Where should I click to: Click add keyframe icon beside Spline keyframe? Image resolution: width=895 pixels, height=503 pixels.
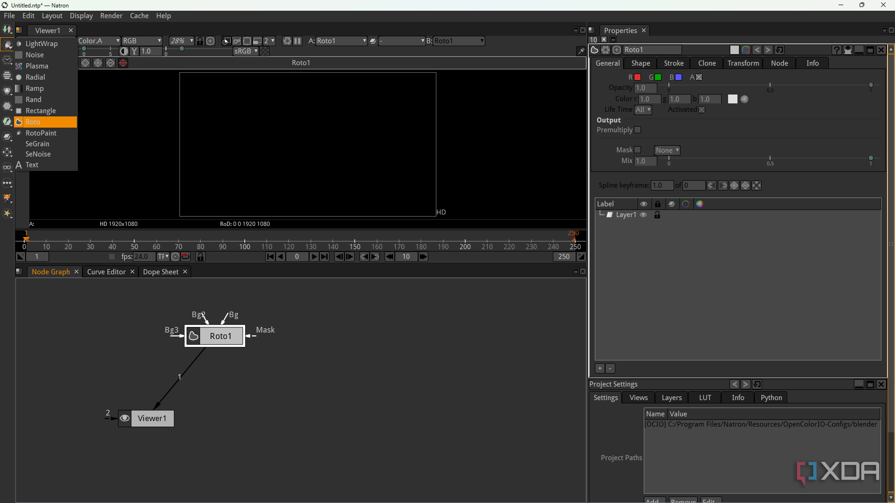coord(734,185)
